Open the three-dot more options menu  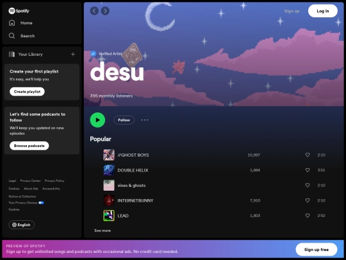tap(145, 120)
